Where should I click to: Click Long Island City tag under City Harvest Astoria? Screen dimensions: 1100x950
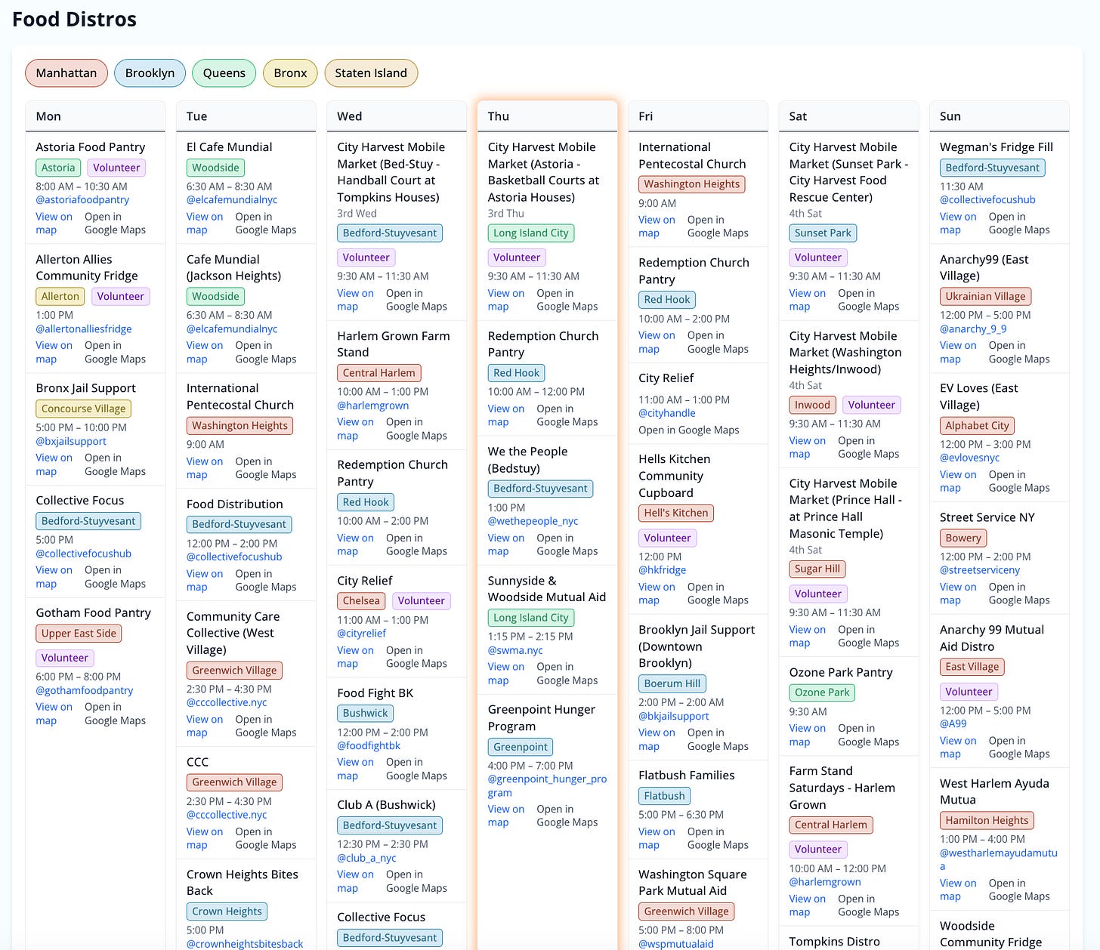tap(531, 233)
